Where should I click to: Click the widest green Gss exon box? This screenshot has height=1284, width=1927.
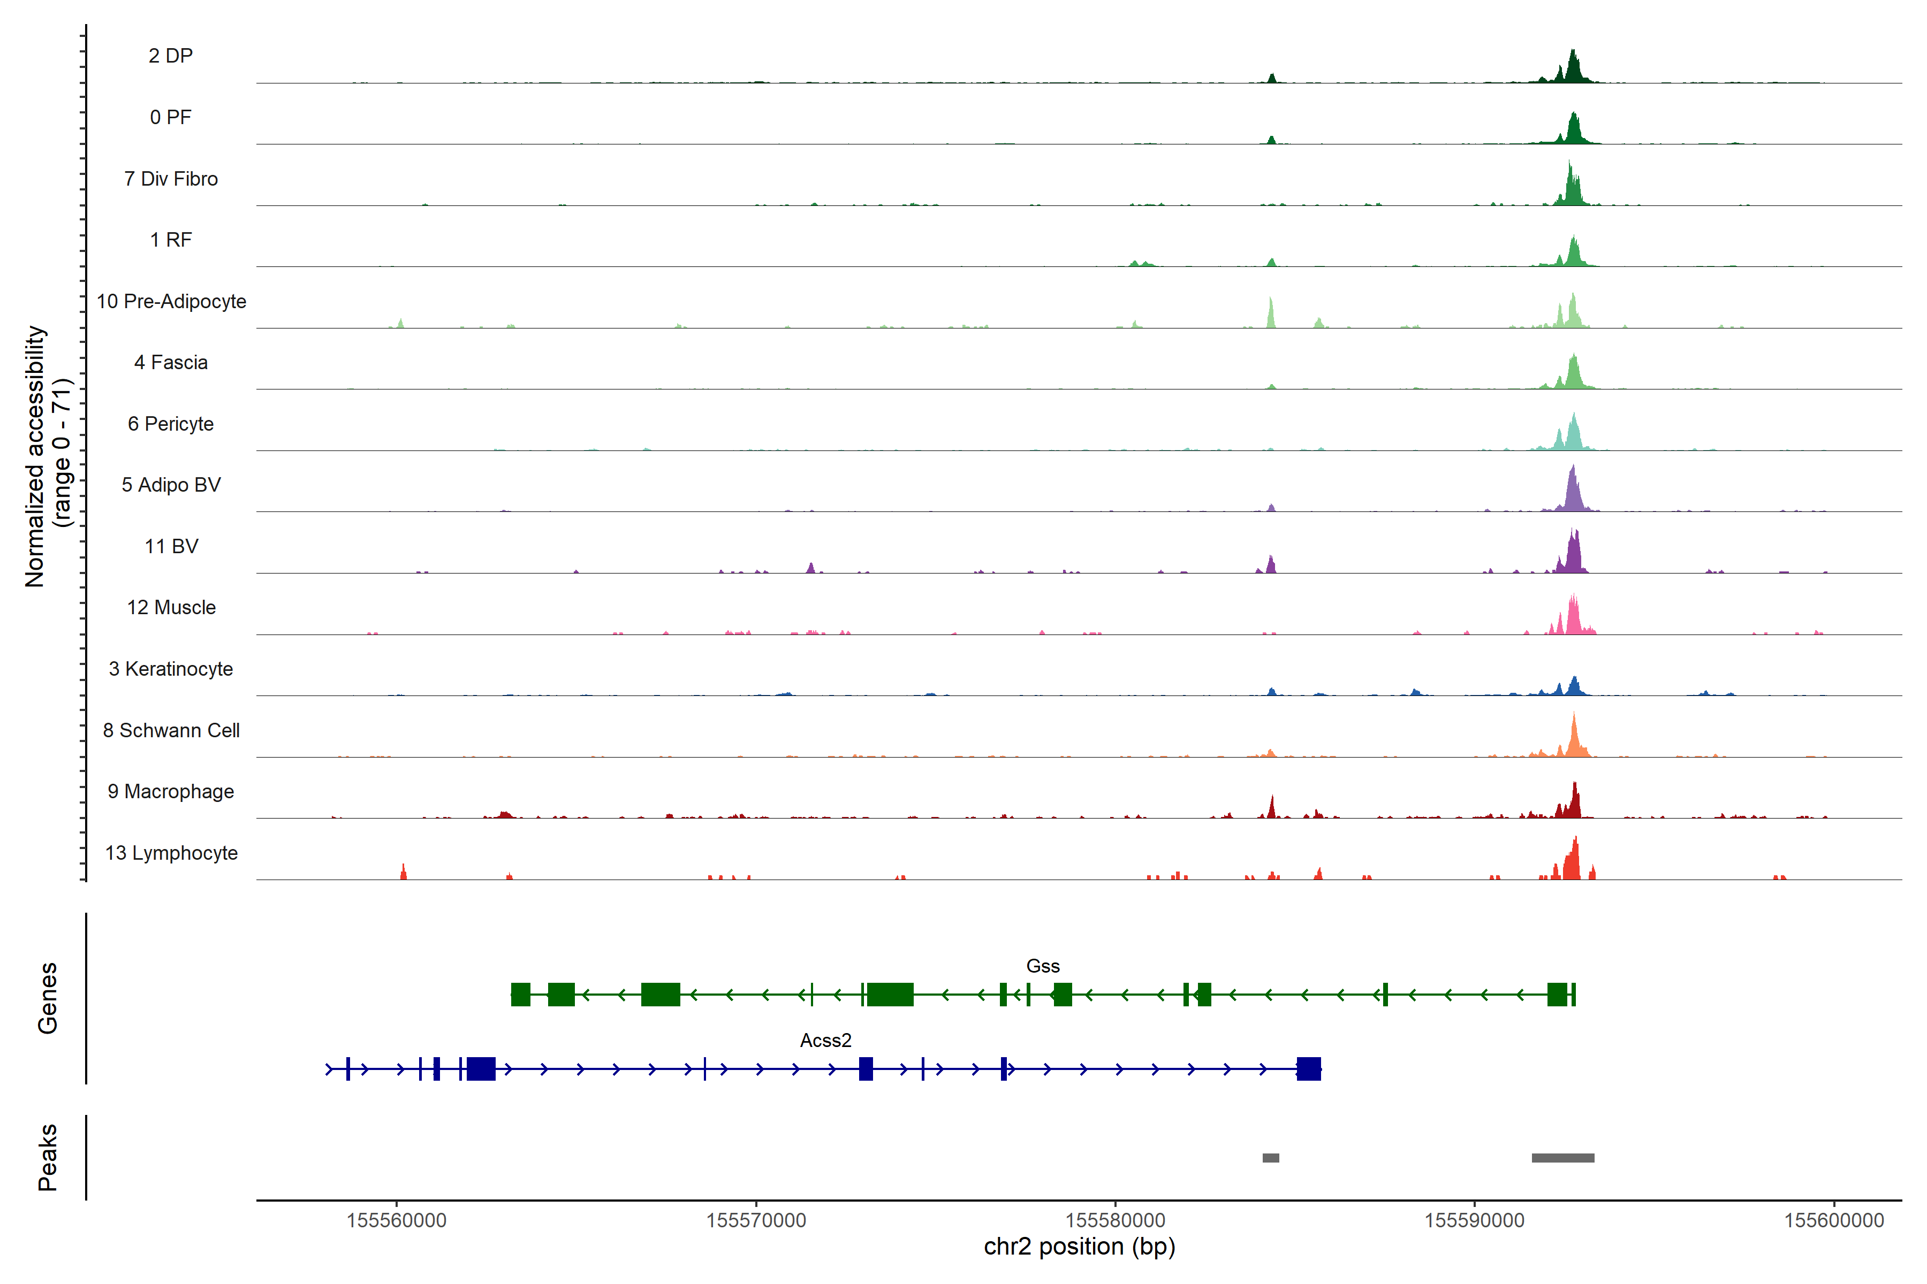(x=890, y=994)
